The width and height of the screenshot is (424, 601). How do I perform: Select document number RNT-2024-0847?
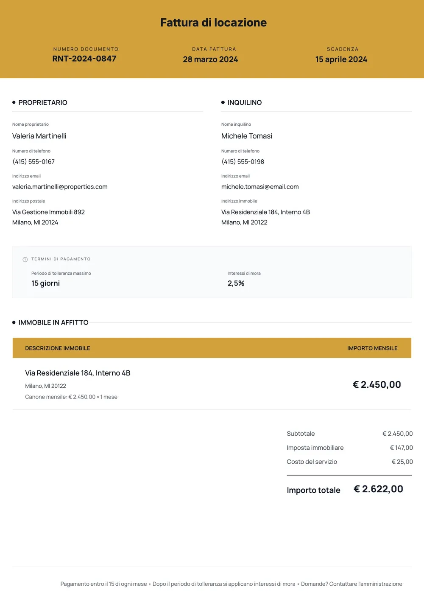[x=84, y=59]
